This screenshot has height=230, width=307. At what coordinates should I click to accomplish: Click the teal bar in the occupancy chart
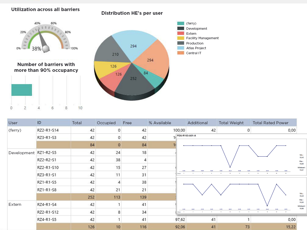pos(22,90)
